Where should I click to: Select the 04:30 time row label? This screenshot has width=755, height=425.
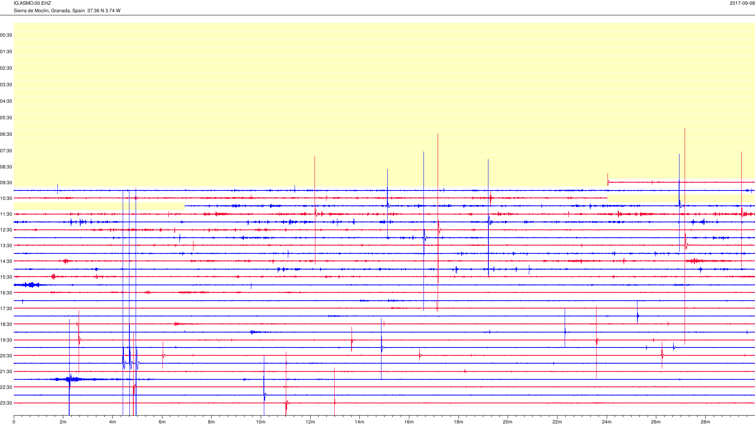[x=6, y=101]
